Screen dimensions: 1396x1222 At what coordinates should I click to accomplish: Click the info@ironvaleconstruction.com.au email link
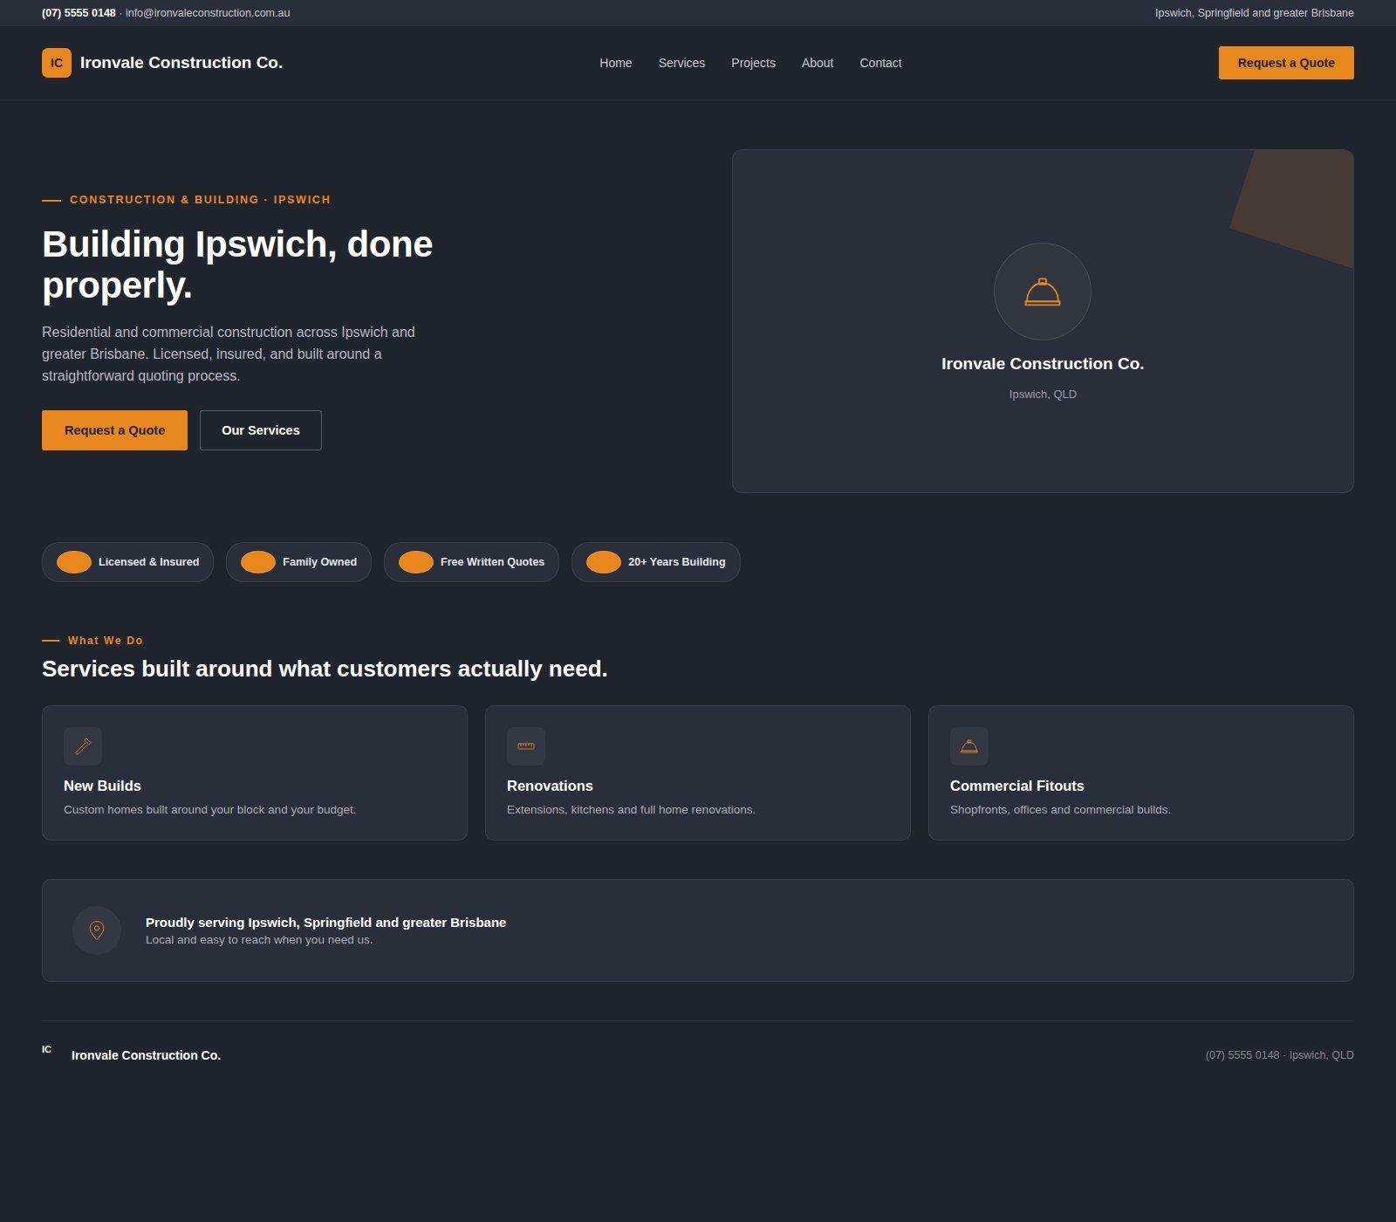208,13
